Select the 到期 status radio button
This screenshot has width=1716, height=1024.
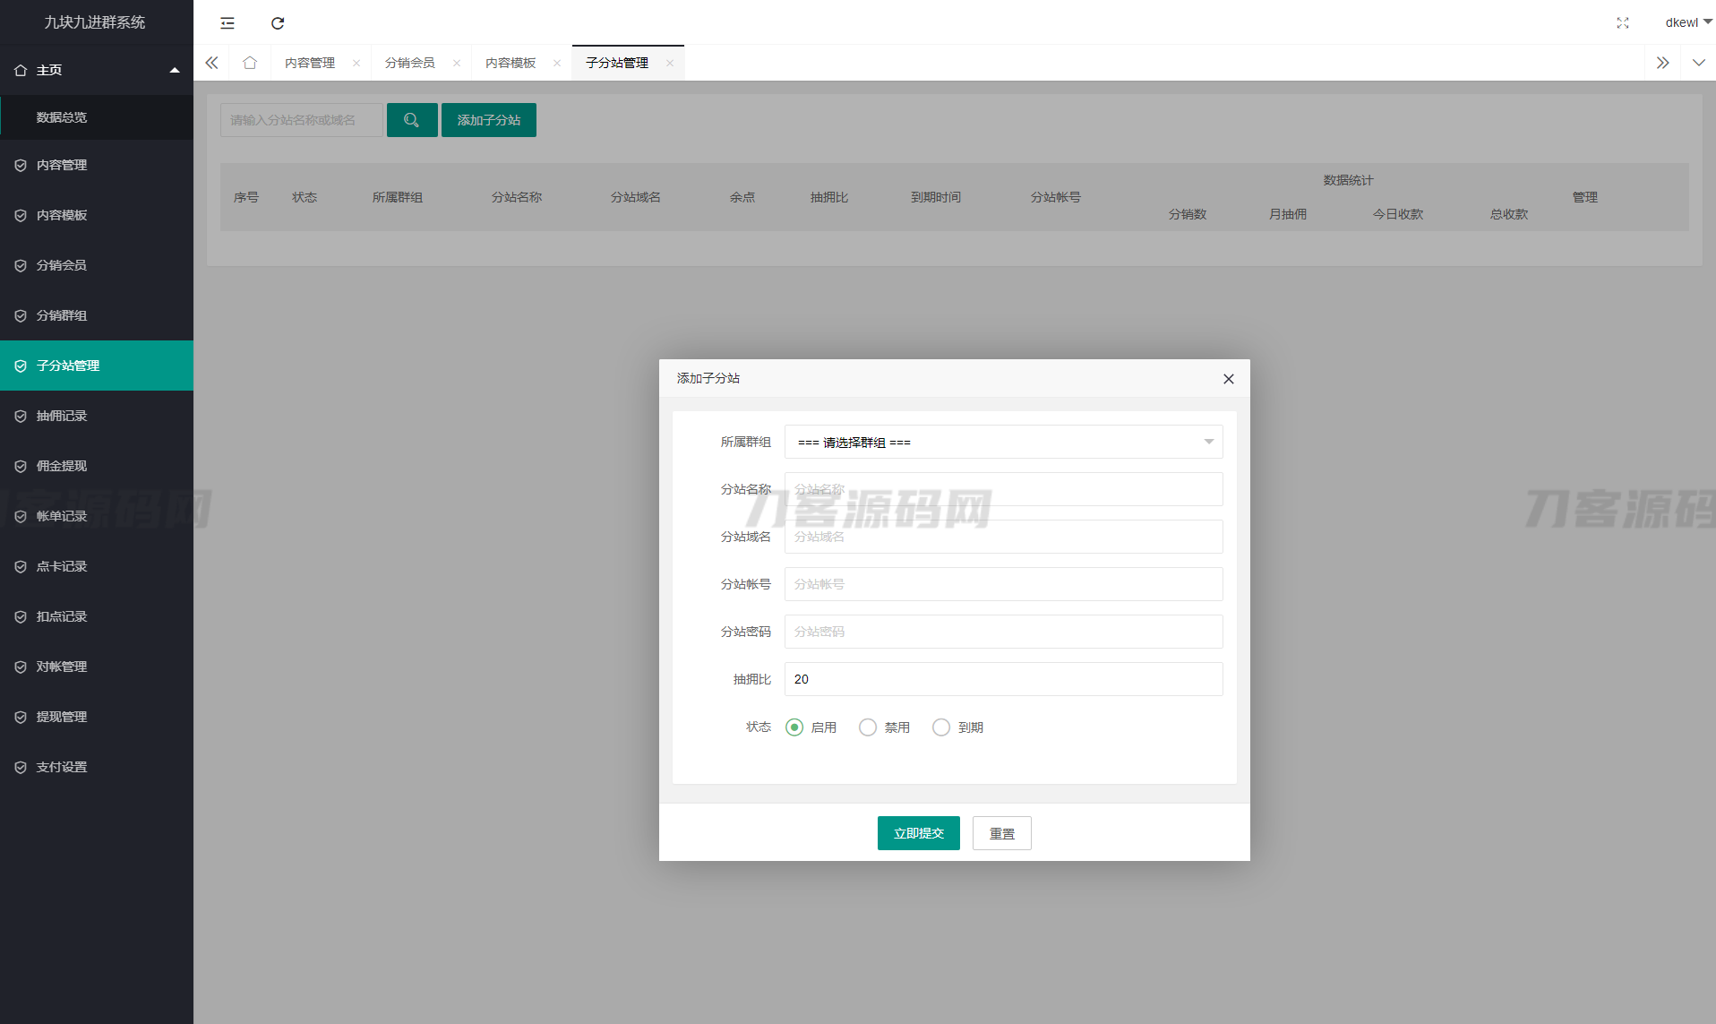941,727
